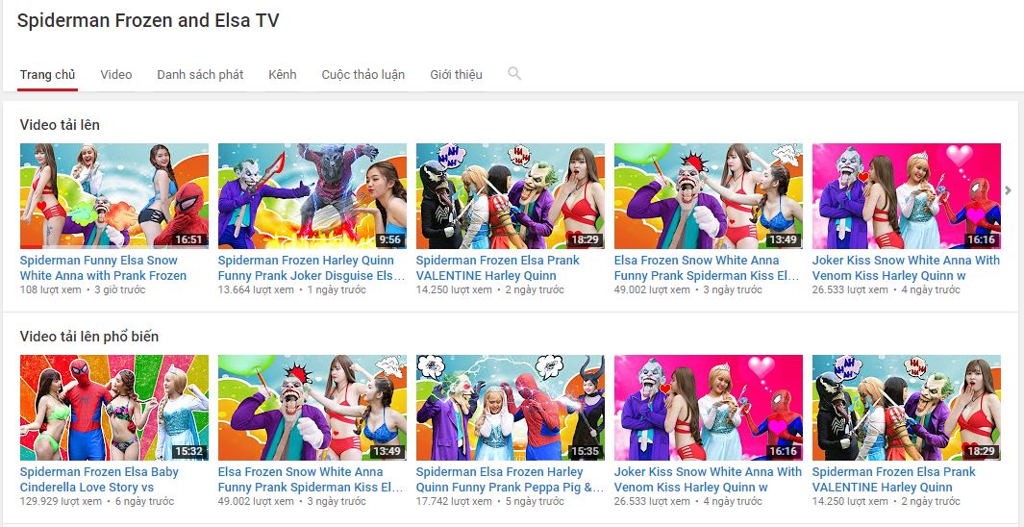Open the Danh sách phát tab

[200, 75]
